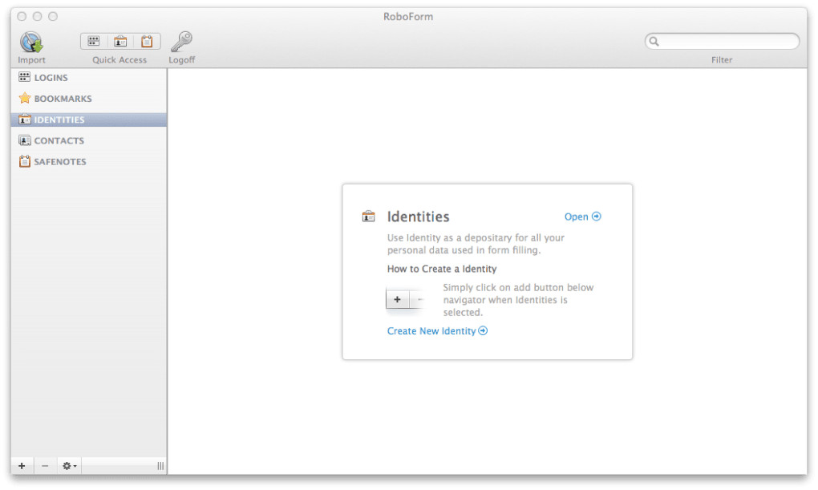Open the gear actions dropdown menu
This screenshot has height=490, width=818.
tap(70, 465)
